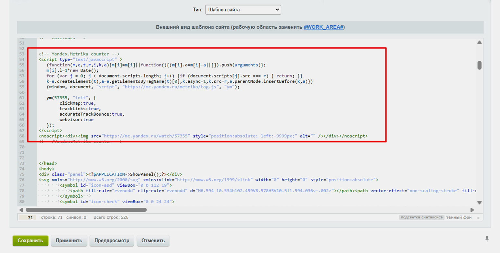The image size is (500, 253).
Task: Click the <body> tag on line 74
Action: click(46, 169)
